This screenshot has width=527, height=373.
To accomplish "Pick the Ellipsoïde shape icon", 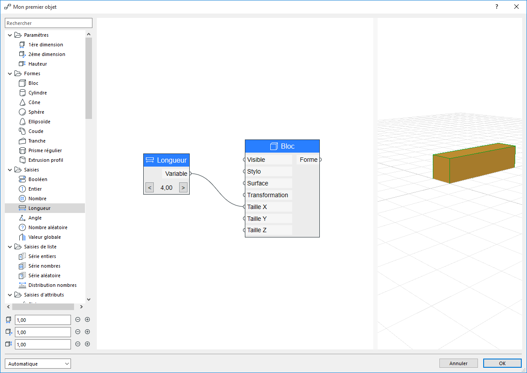I will (x=22, y=122).
